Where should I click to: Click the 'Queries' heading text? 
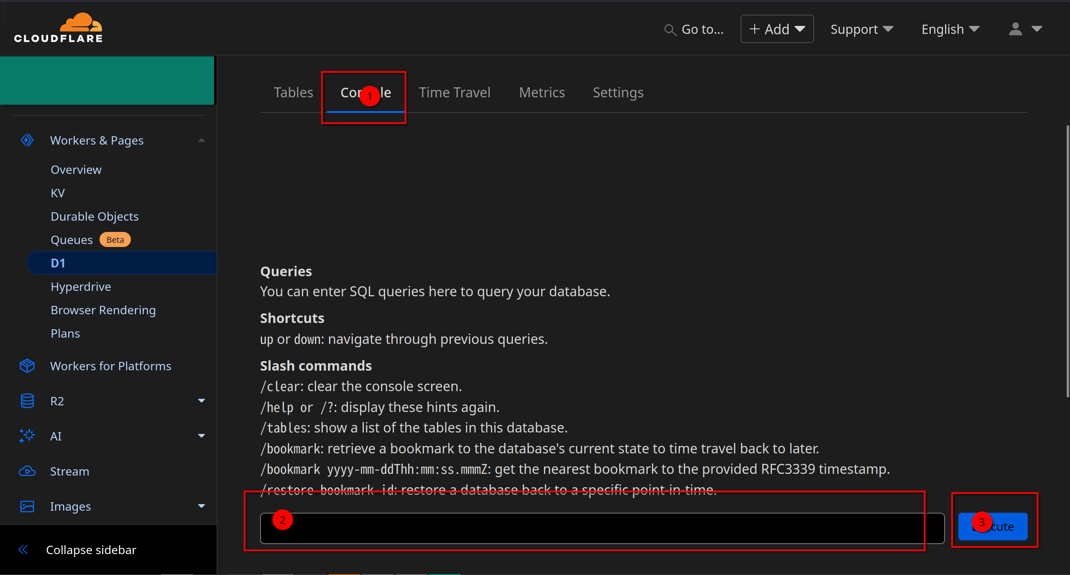[286, 272]
